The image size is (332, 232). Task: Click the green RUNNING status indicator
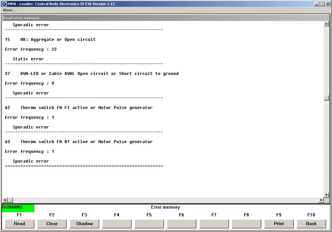click(18, 208)
